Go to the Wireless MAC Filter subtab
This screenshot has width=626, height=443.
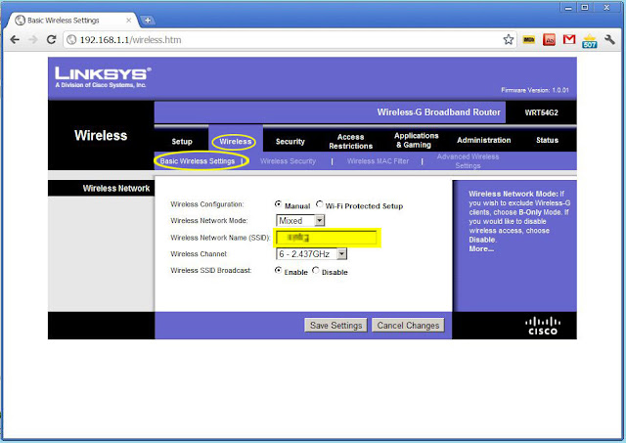pos(378,161)
